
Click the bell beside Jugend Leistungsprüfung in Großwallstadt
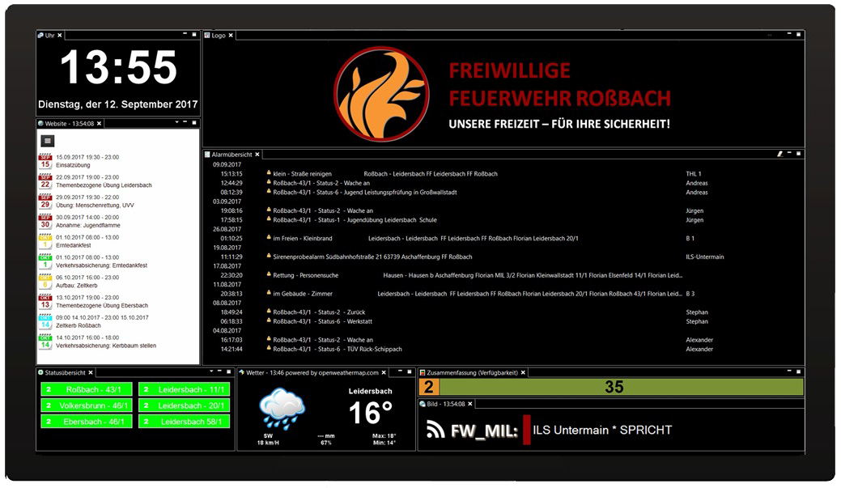pyautogui.click(x=269, y=192)
